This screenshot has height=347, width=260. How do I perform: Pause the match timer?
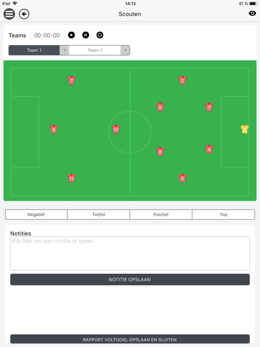click(x=86, y=35)
